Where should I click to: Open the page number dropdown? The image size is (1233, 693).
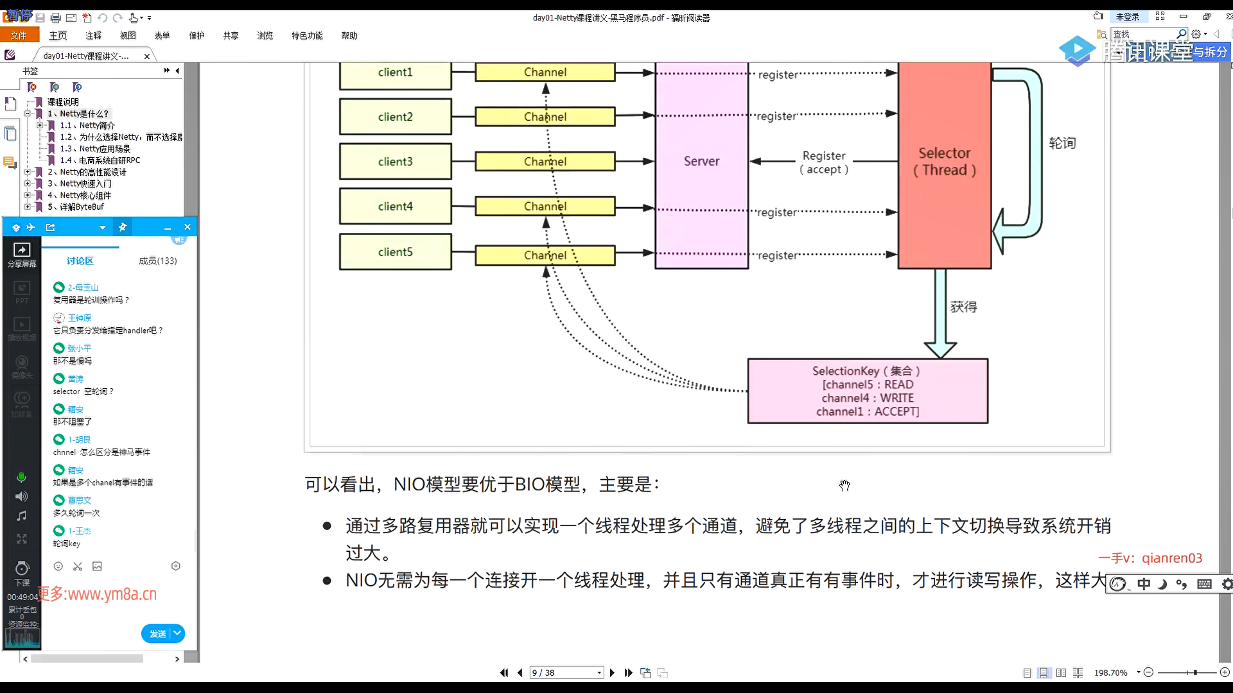pyautogui.click(x=599, y=672)
